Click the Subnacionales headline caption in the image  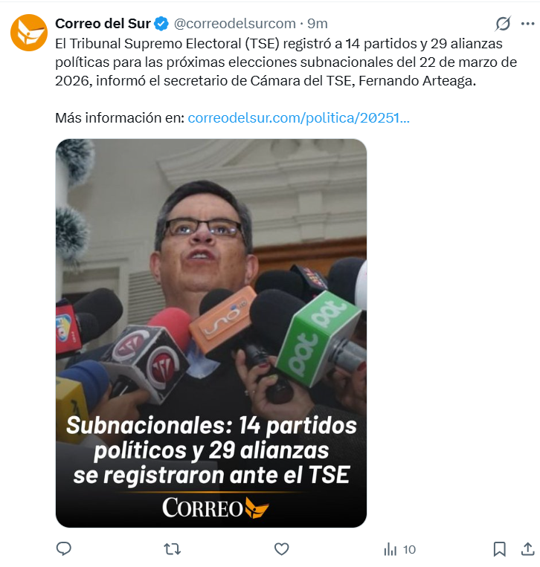click(211, 450)
